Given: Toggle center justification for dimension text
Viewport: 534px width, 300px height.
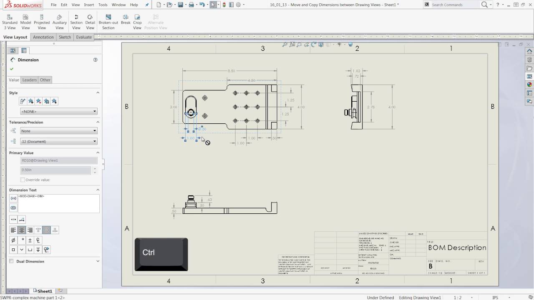Looking at the screenshot, I should (x=22, y=230).
